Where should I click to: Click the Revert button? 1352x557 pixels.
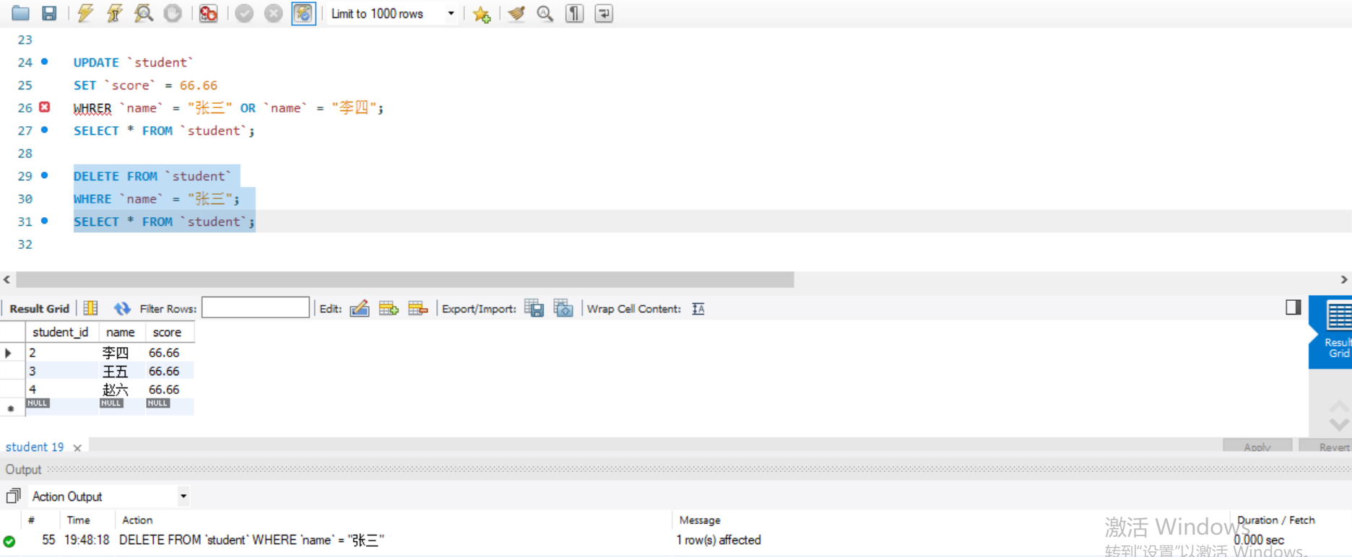point(1327,447)
